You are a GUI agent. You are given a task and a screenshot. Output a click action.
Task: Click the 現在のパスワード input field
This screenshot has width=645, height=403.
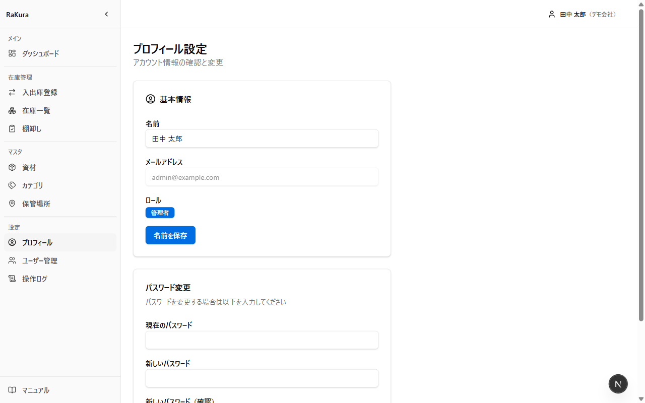pyautogui.click(x=262, y=340)
